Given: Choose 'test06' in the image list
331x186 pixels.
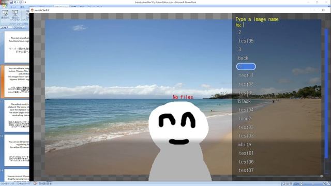Looking at the screenshot, I should [246, 162].
